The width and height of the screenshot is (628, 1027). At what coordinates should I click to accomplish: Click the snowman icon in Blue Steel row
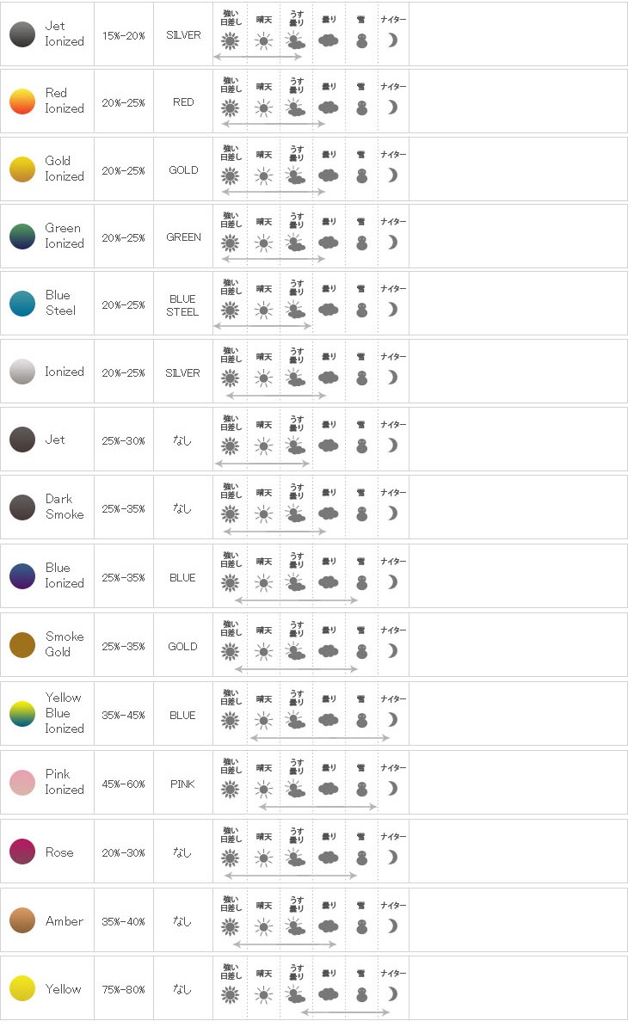coord(361,310)
